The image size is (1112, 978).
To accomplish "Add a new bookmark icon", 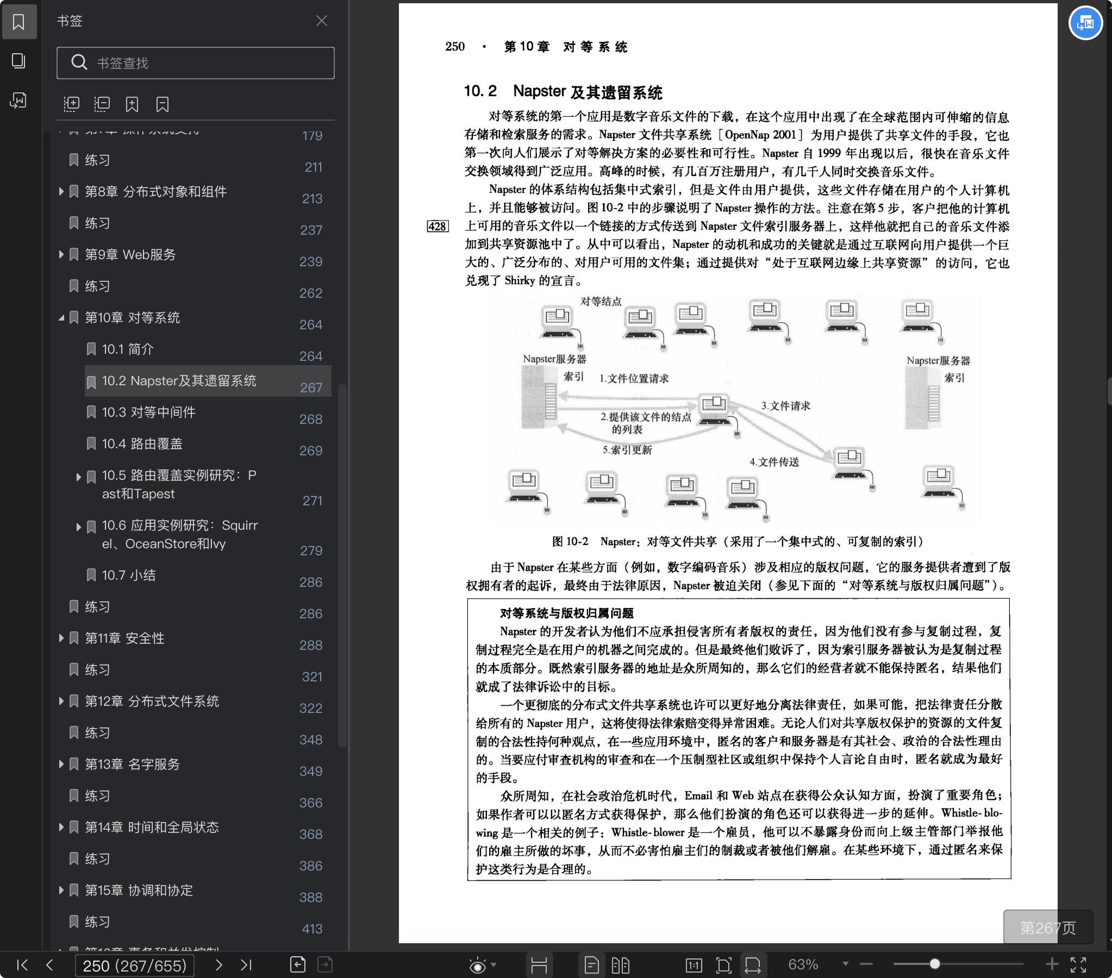I will point(132,104).
